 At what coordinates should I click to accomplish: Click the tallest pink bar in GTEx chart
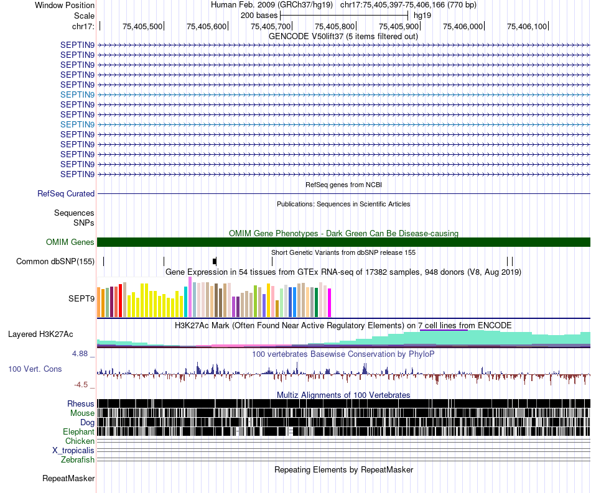click(x=190, y=297)
